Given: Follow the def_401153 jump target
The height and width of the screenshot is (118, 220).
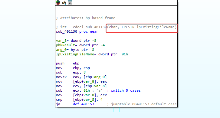Looking at the screenshot, I should pyautogui.click(x=83, y=104).
